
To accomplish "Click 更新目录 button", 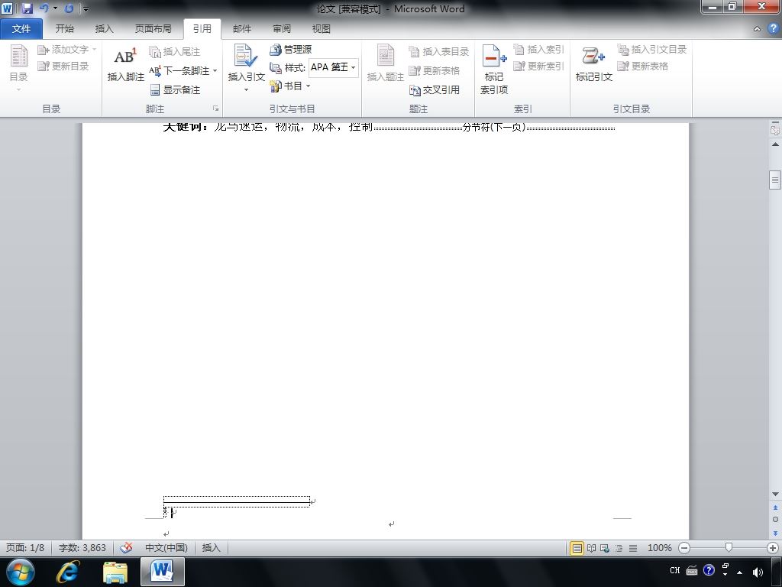I will tap(63, 66).
